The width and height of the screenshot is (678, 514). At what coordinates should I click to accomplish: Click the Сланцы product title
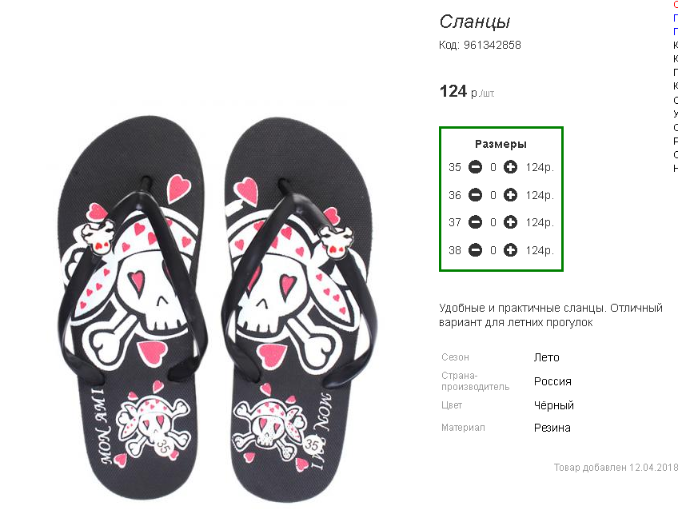(475, 22)
